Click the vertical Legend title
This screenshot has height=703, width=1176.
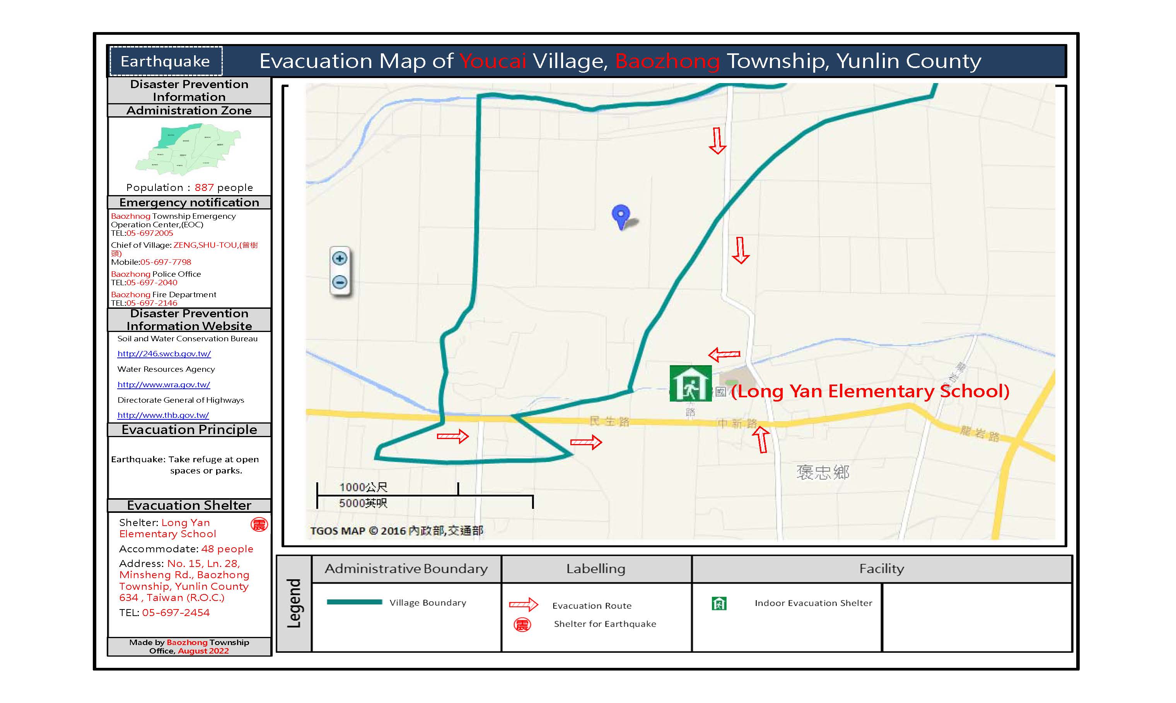pyautogui.click(x=294, y=604)
